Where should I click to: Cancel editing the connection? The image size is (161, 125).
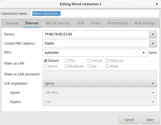(129, 120)
